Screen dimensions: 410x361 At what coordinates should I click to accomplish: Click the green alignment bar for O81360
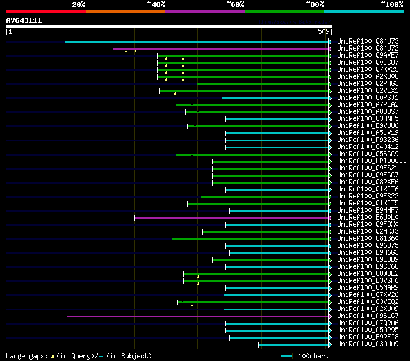coord(250,239)
